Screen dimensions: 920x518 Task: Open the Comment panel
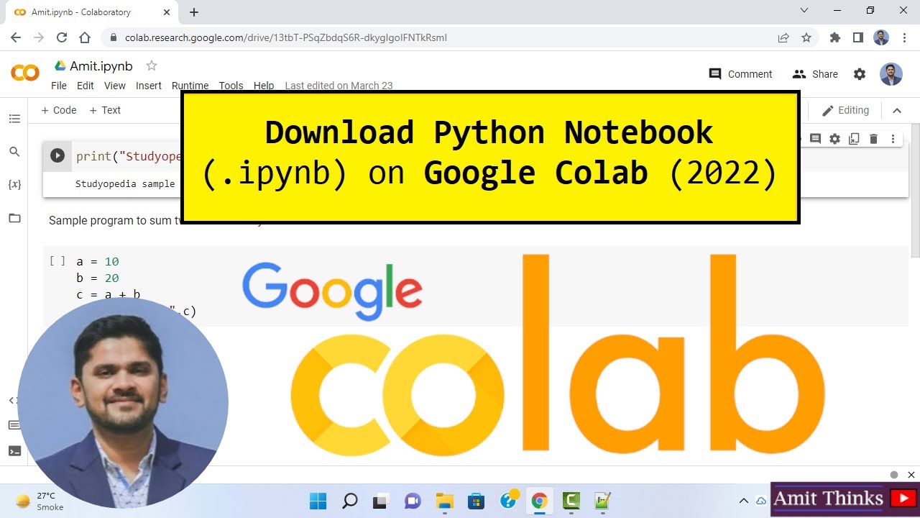pyautogui.click(x=740, y=74)
